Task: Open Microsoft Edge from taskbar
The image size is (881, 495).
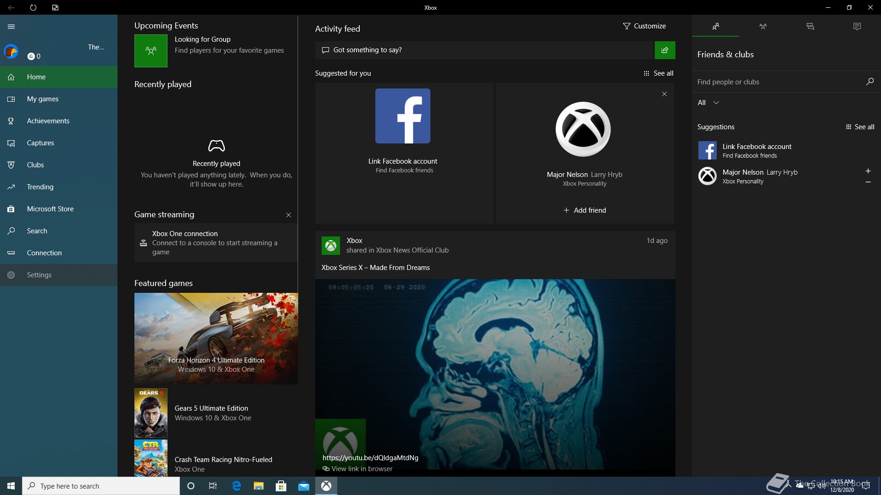Action: pos(236,486)
